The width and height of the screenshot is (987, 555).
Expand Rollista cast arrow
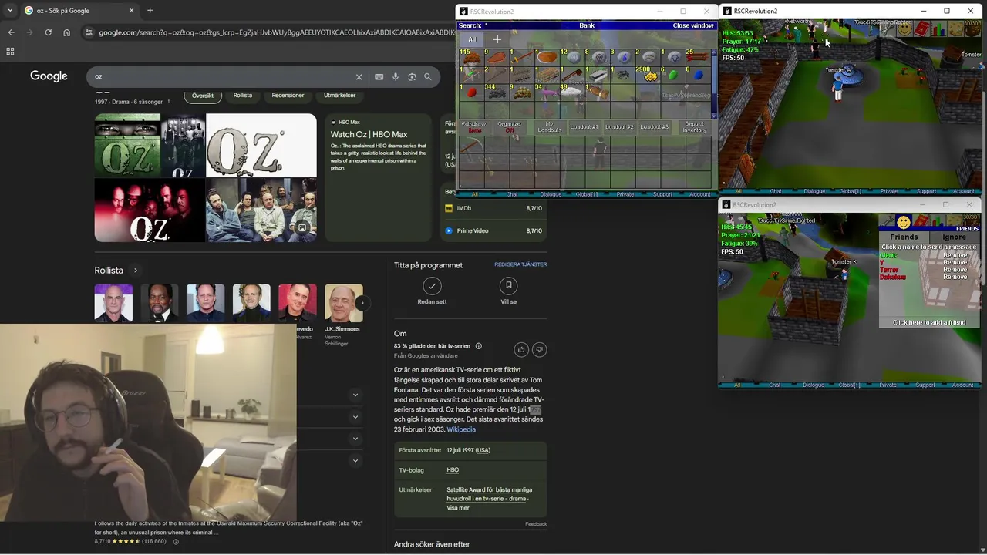point(136,271)
